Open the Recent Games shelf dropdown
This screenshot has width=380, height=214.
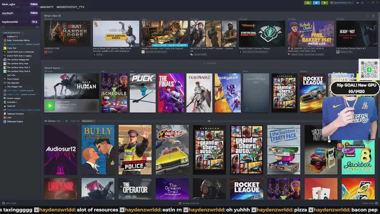click(x=62, y=68)
